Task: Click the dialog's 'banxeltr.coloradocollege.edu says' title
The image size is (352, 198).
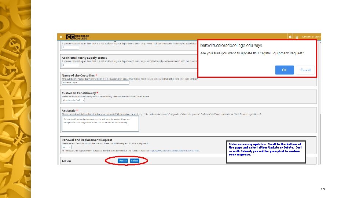Action: 231,45
